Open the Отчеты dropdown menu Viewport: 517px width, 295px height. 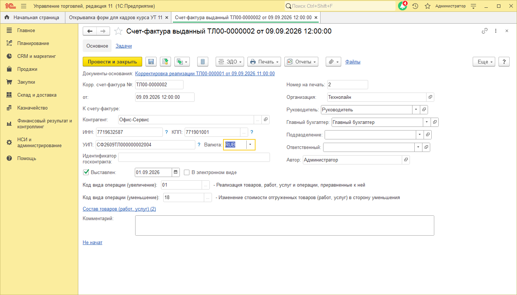(302, 62)
